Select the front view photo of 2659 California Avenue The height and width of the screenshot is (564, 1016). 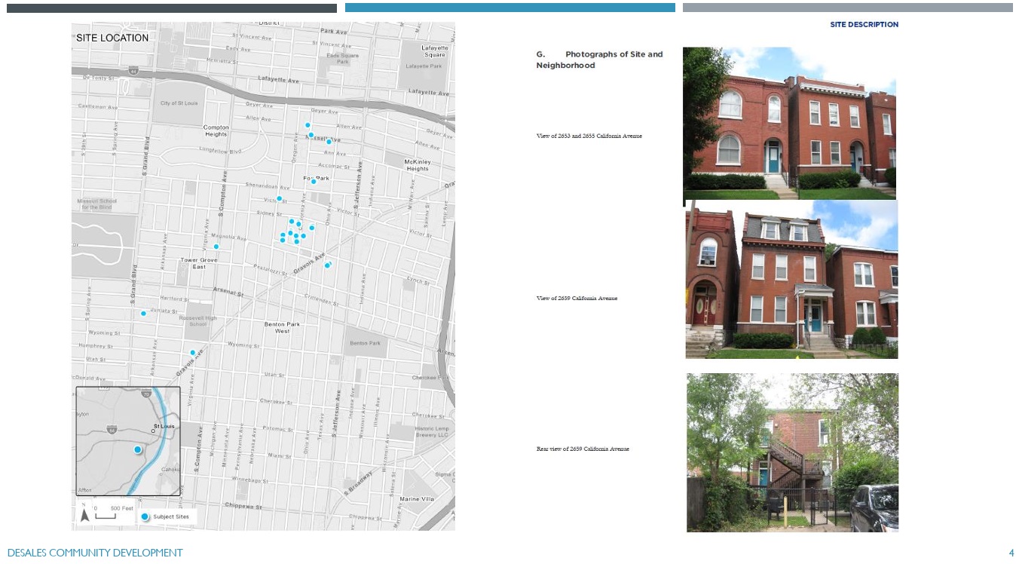(x=791, y=279)
